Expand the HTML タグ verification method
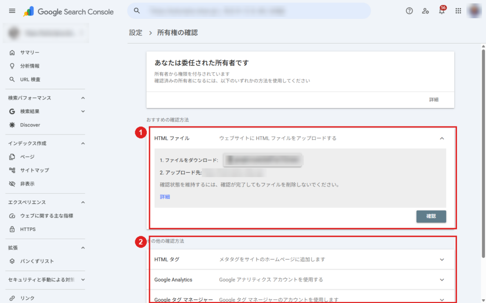This screenshot has width=486, height=303. click(442, 259)
